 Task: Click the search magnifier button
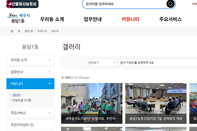coord(170,4)
